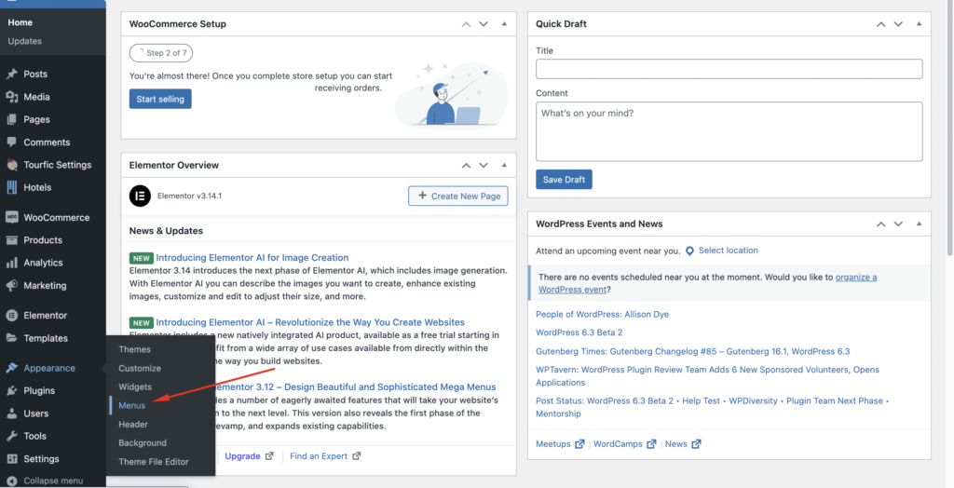Image resolution: width=954 pixels, height=488 pixels.
Task: Click the Products box icon
Action: (x=11, y=239)
